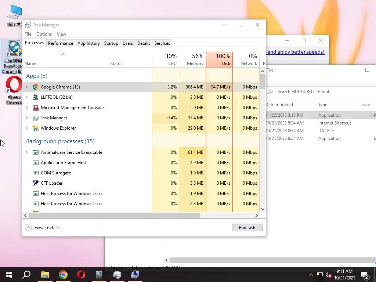Viewport: 376px width, 282px height.
Task: Click the Windows Explorer process icon
Action: tap(36, 128)
